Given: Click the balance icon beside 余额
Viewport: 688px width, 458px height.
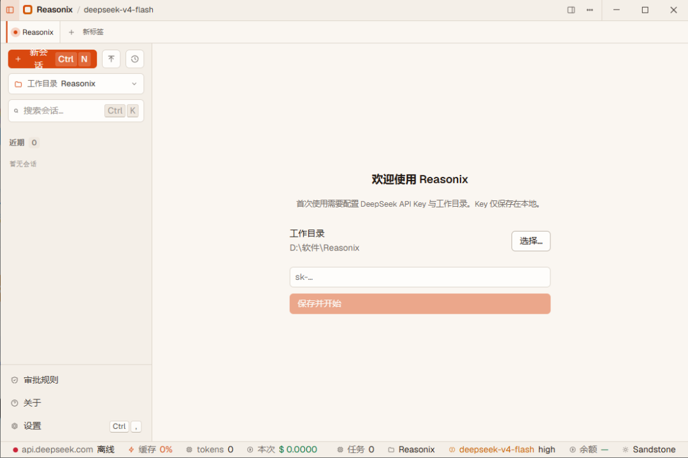Looking at the screenshot, I should [x=573, y=450].
